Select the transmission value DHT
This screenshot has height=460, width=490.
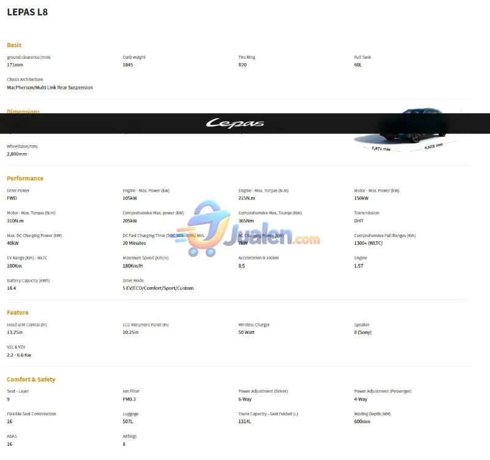coord(359,221)
